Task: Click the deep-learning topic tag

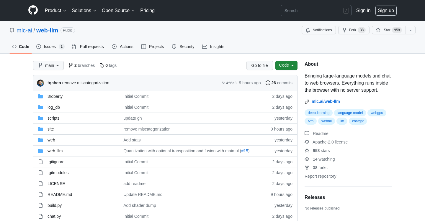Action: click(x=318, y=113)
